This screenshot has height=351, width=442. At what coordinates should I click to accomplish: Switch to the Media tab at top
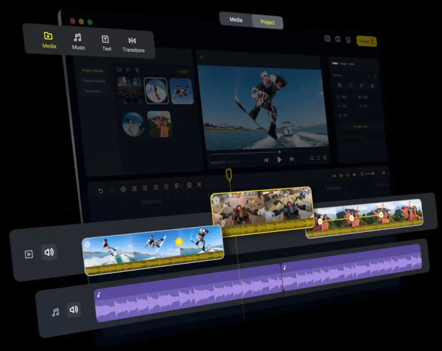pyautogui.click(x=236, y=20)
